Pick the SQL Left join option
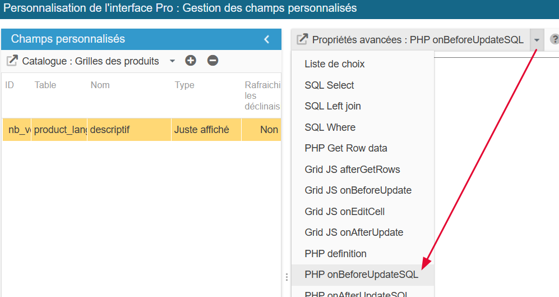 tap(333, 106)
